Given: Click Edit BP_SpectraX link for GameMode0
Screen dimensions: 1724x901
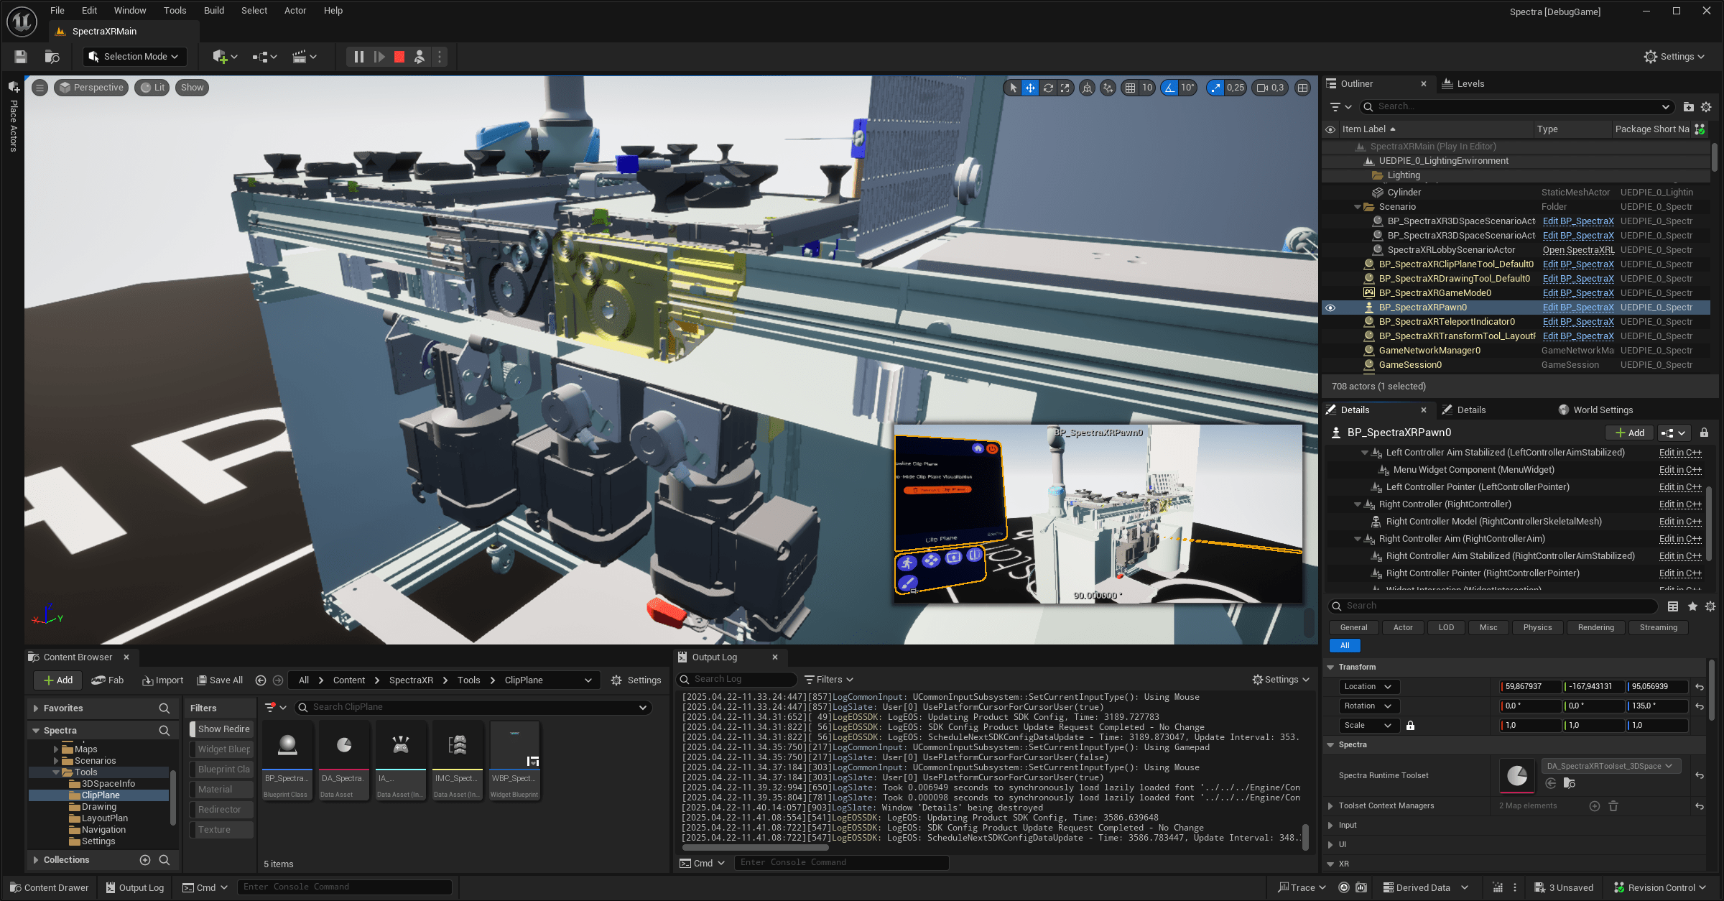Looking at the screenshot, I should tap(1577, 293).
